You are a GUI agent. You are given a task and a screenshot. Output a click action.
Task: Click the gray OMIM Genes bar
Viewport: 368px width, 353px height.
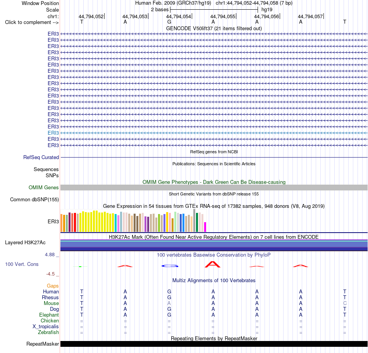[214, 187]
